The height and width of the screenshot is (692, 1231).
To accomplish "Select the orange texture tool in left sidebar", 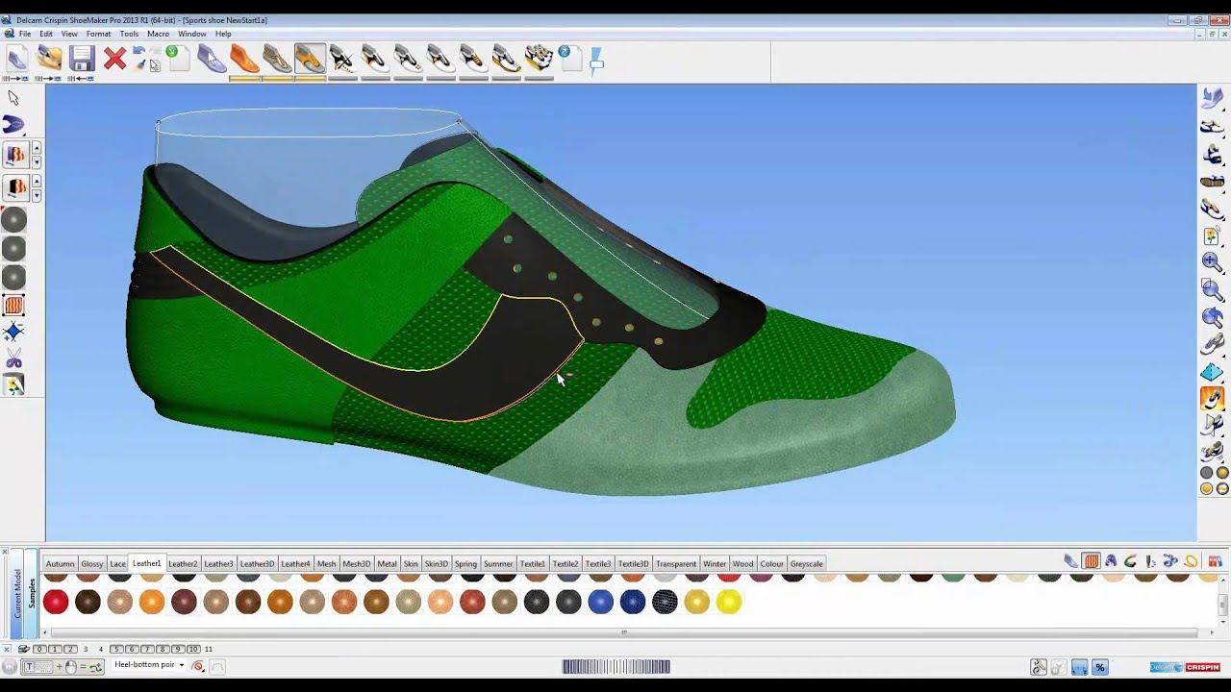I will (13, 306).
